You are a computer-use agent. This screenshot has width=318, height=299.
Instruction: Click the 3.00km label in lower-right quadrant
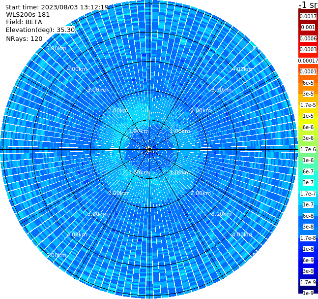pos(221,214)
